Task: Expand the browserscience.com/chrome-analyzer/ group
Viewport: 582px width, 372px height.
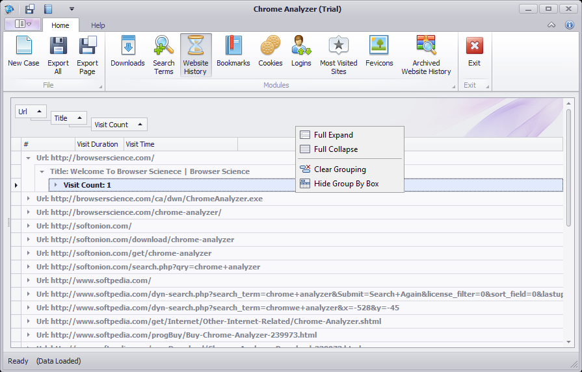Action: click(x=28, y=212)
